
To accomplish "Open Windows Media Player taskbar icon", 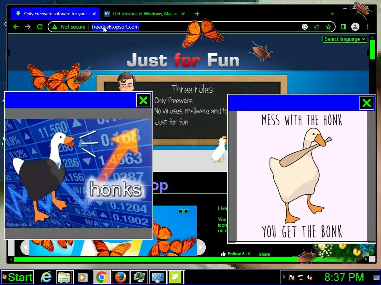I will [x=83, y=277].
